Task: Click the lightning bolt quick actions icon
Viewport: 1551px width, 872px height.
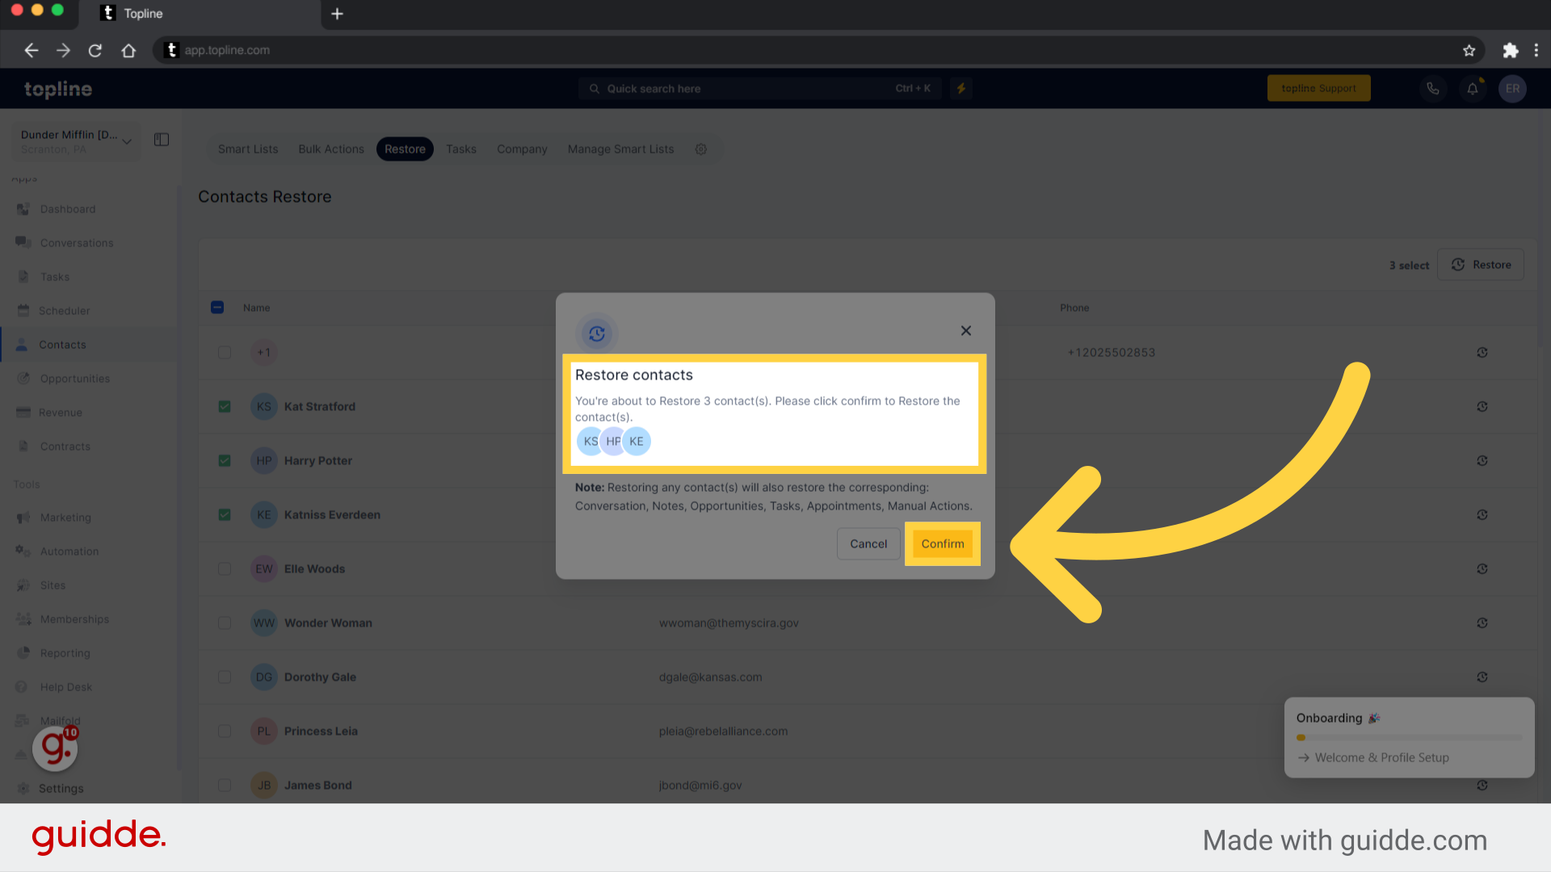Action: click(961, 89)
